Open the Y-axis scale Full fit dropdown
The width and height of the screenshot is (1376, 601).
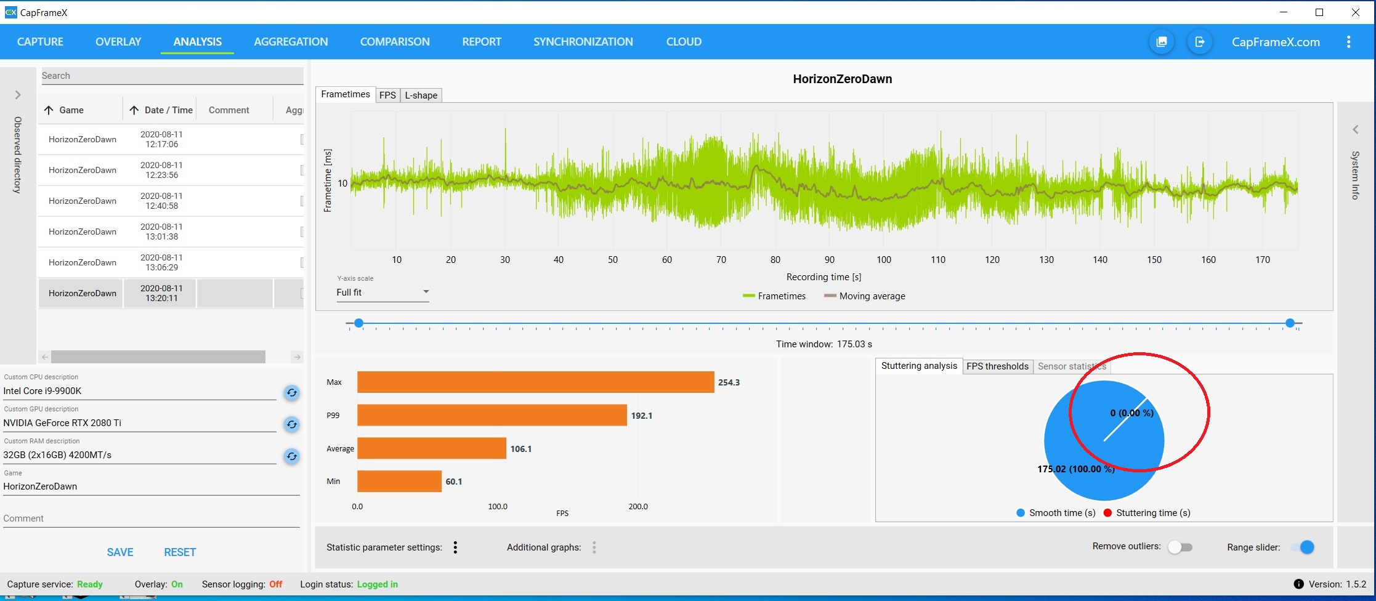[x=382, y=292]
